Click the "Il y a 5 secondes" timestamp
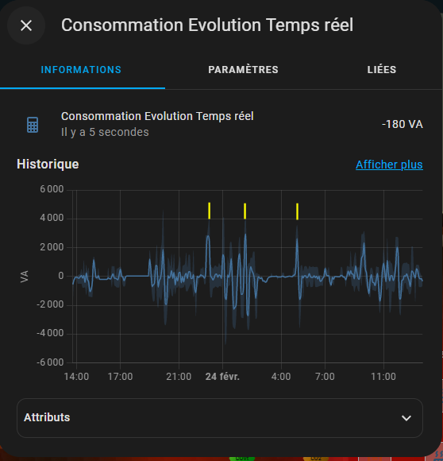 pyautogui.click(x=105, y=132)
